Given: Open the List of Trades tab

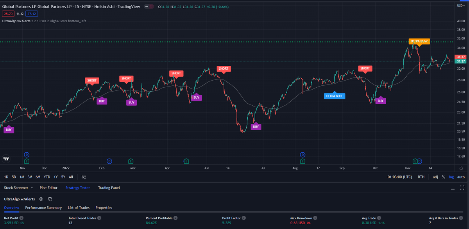Looking at the screenshot, I should 79,207.
